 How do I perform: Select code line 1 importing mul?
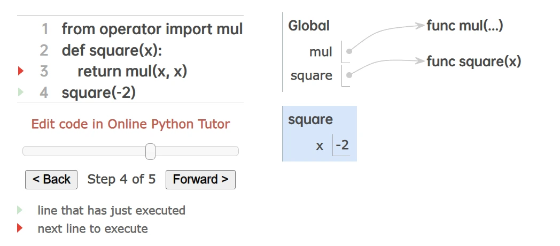click(152, 29)
